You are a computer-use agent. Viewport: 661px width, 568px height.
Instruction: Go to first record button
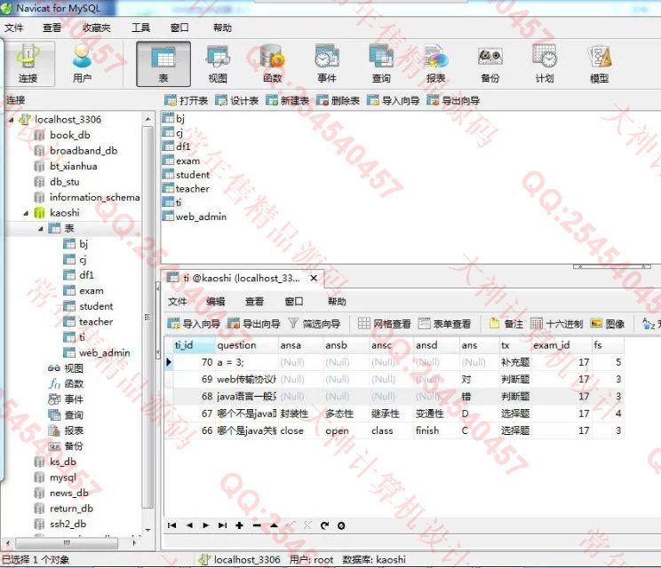click(x=172, y=525)
